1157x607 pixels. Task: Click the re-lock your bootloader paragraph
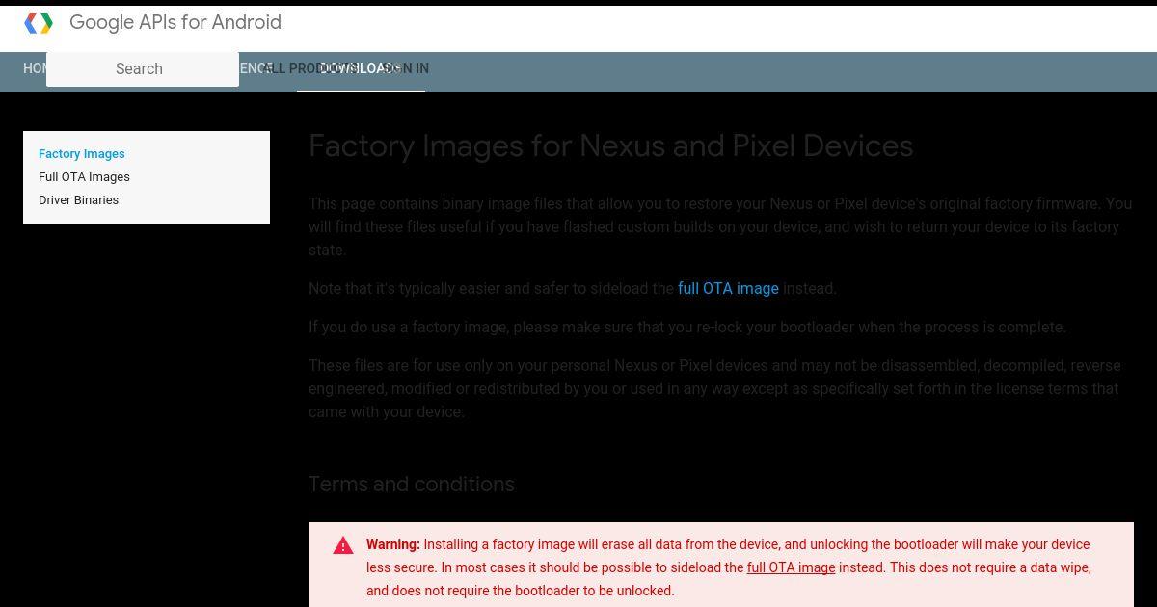pyautogui.click(x=687, y=327)
